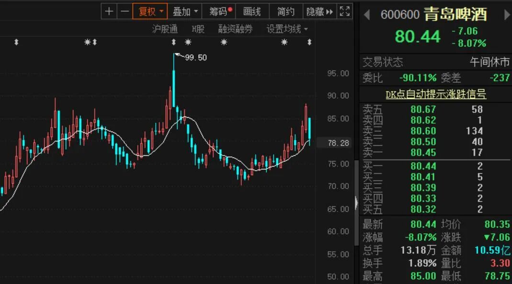
Task: Open the 复权 dropdown
Action: (x=150, y=12)
